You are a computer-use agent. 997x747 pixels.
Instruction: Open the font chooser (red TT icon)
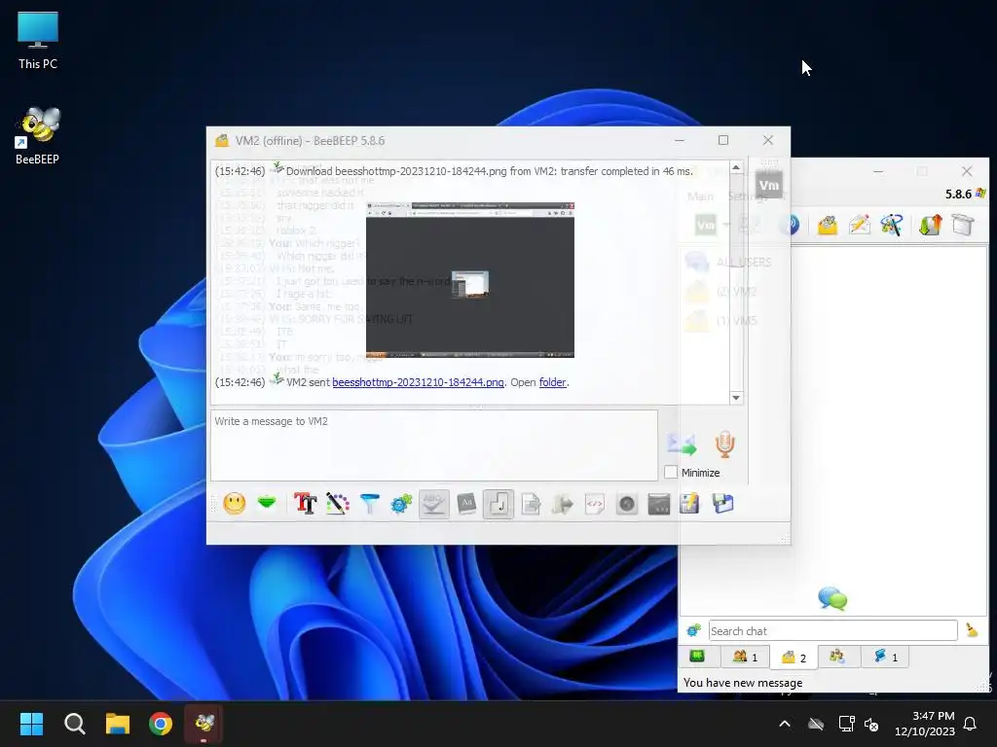pos(305,504)
